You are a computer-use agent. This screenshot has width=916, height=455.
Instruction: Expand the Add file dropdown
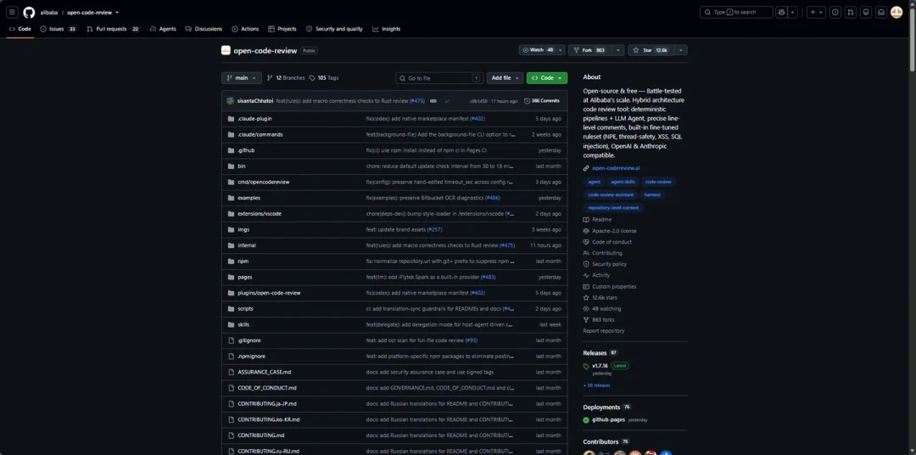click(x=505, y=78)
